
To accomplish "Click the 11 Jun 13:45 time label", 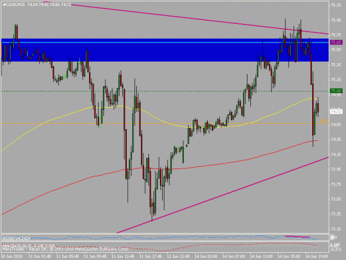I will tap(123, 257).
